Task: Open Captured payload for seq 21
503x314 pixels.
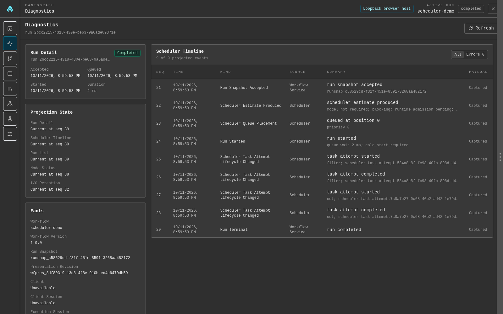Action: (x=478, y=88)
